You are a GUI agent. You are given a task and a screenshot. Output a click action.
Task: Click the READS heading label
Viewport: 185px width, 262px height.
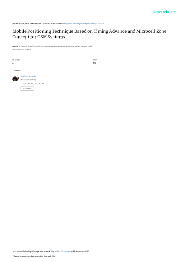coord(95,60)
